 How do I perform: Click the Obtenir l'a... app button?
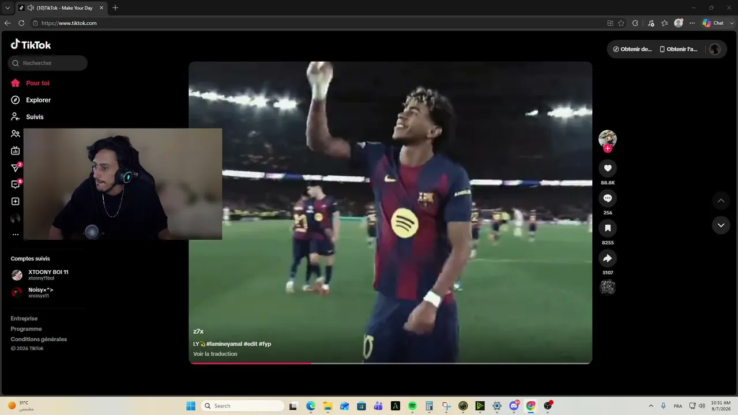(x=679, y=49)
